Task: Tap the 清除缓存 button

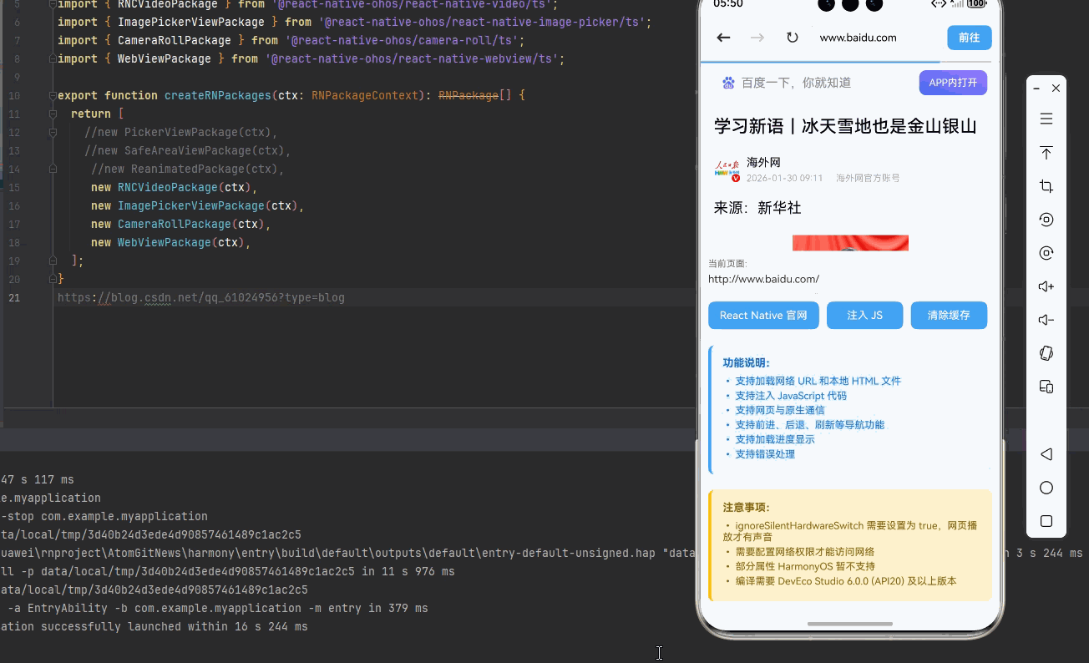Action: [x=949, y=315]
